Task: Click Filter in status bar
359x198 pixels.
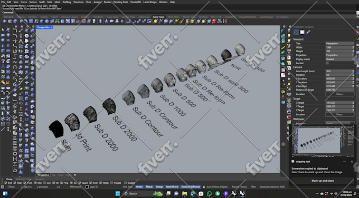Action: coord(253,187)
